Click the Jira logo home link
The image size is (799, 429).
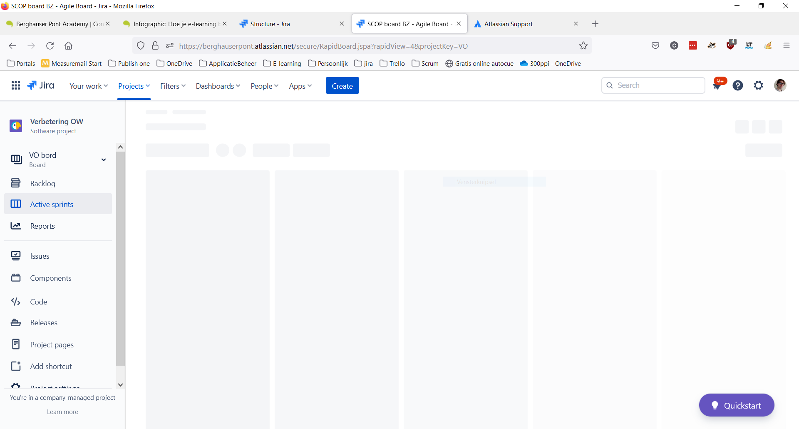click(41, 85)
